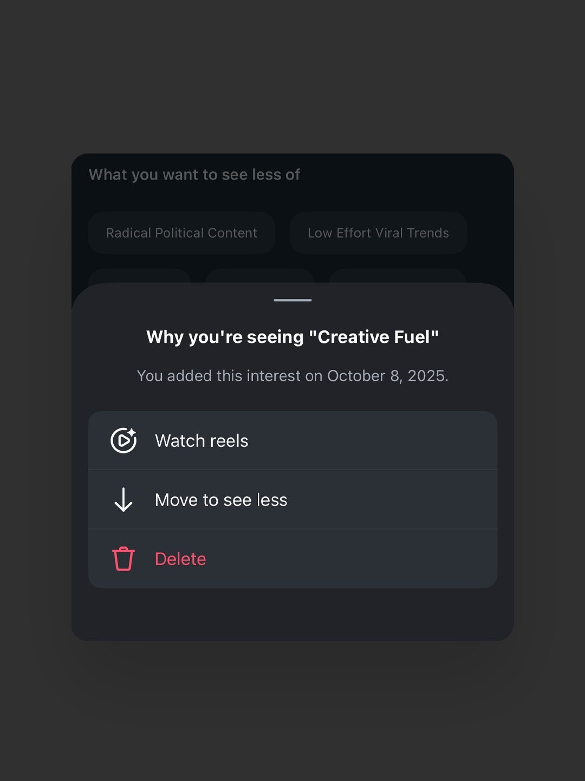Click the "You added this interest" text
585x781 pixels.
click(x=230, y=376)
